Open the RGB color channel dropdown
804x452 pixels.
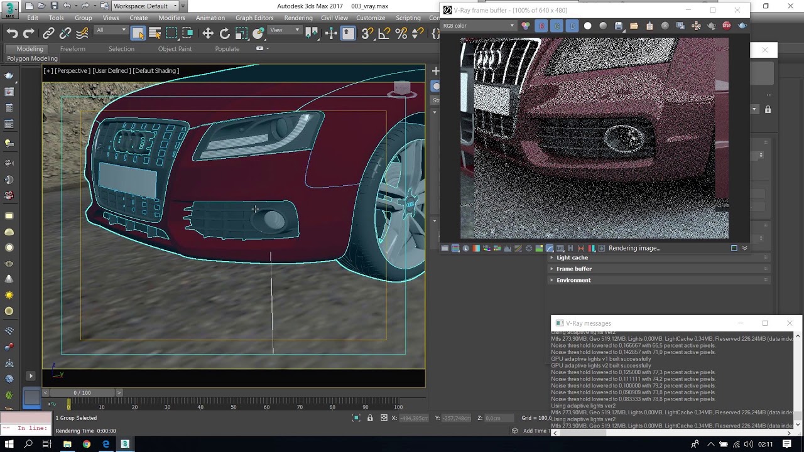479,26
